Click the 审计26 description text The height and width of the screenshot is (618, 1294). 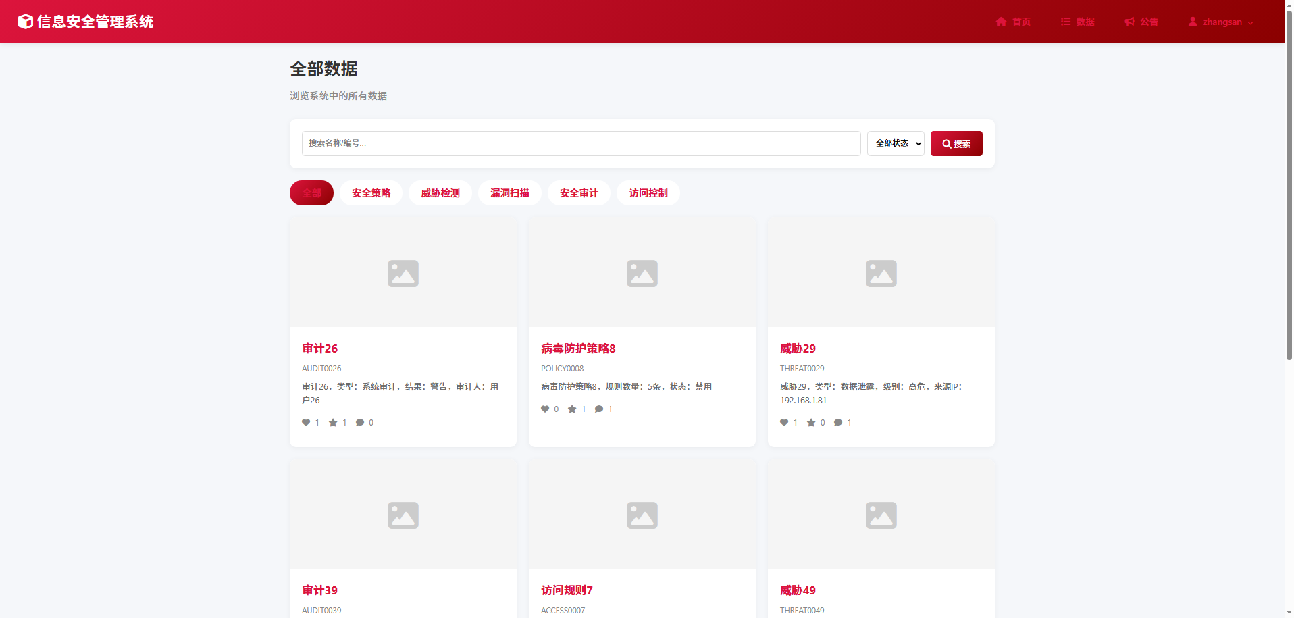400,394
